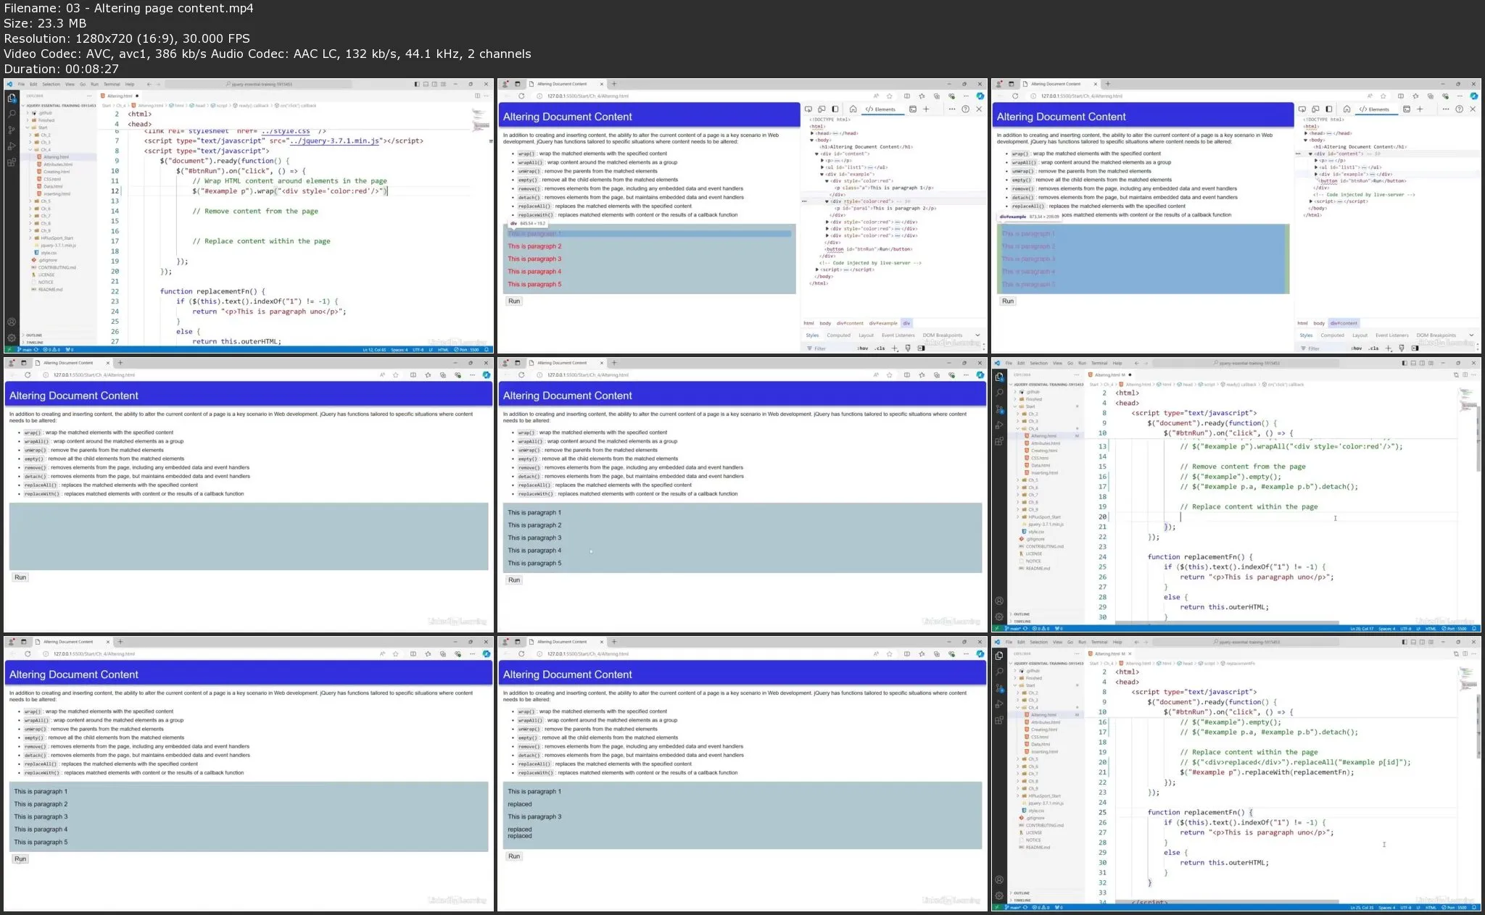Screen dimensions: 1485x915
Task: Open Manage gear in top-left VS Code frame
Action: 12,338
